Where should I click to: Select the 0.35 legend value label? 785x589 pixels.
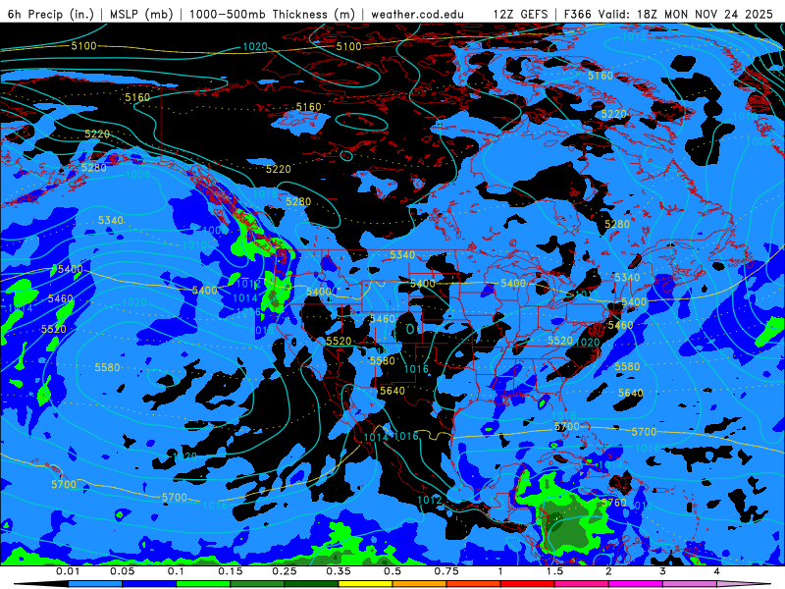pos(339,571)
